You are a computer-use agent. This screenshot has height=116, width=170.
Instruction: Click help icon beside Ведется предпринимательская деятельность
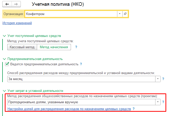click(x=81, y=64)
